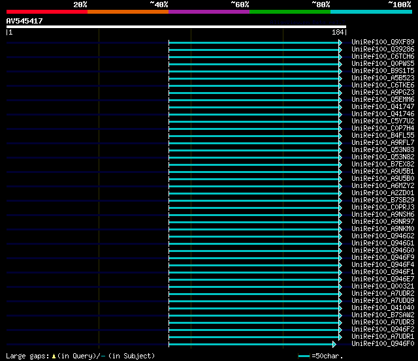Click the UniRef100_Q9XF89 hit label
The image size is (418, 361).
pos(383,42)
